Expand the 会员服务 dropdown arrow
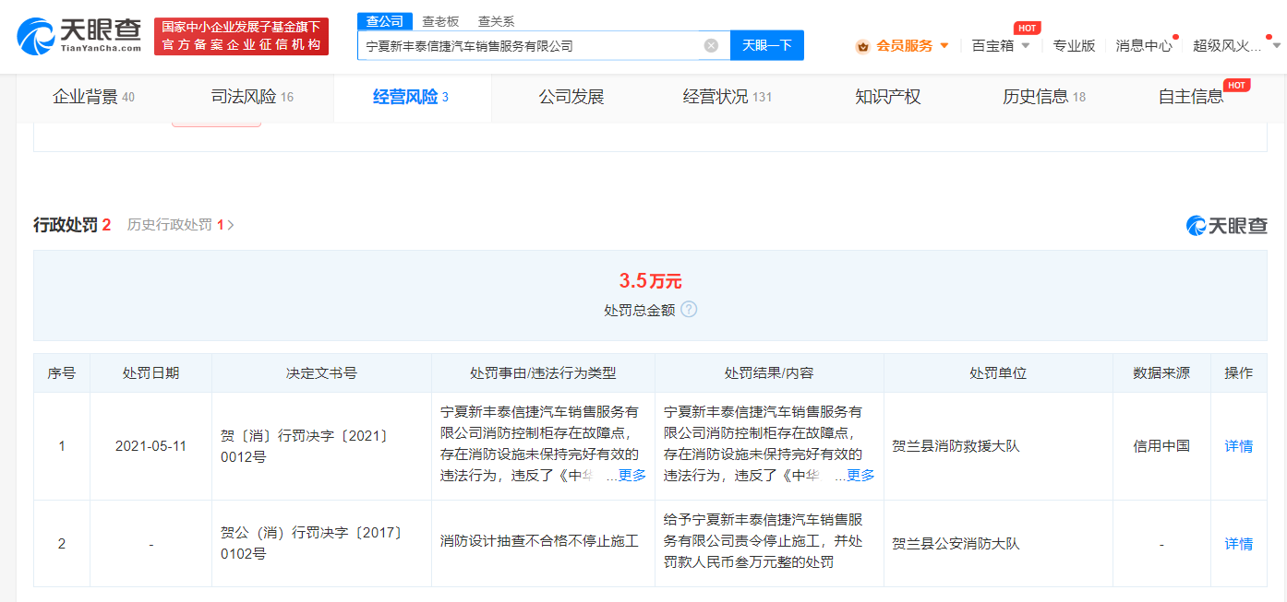The width and height of the screenshot is (1287, 602). pos(944,45)
